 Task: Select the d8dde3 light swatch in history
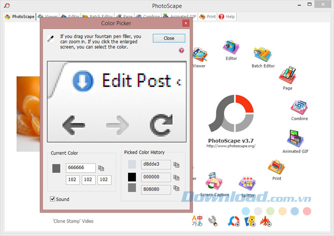(132, 164)
